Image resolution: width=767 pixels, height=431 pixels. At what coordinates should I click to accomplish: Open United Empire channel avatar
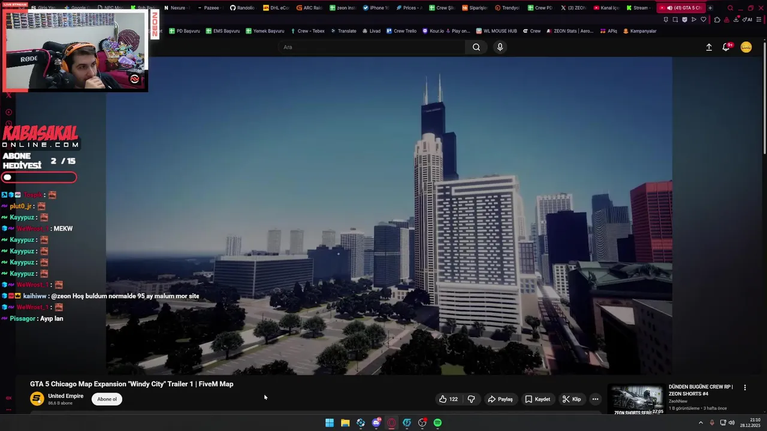37,399
